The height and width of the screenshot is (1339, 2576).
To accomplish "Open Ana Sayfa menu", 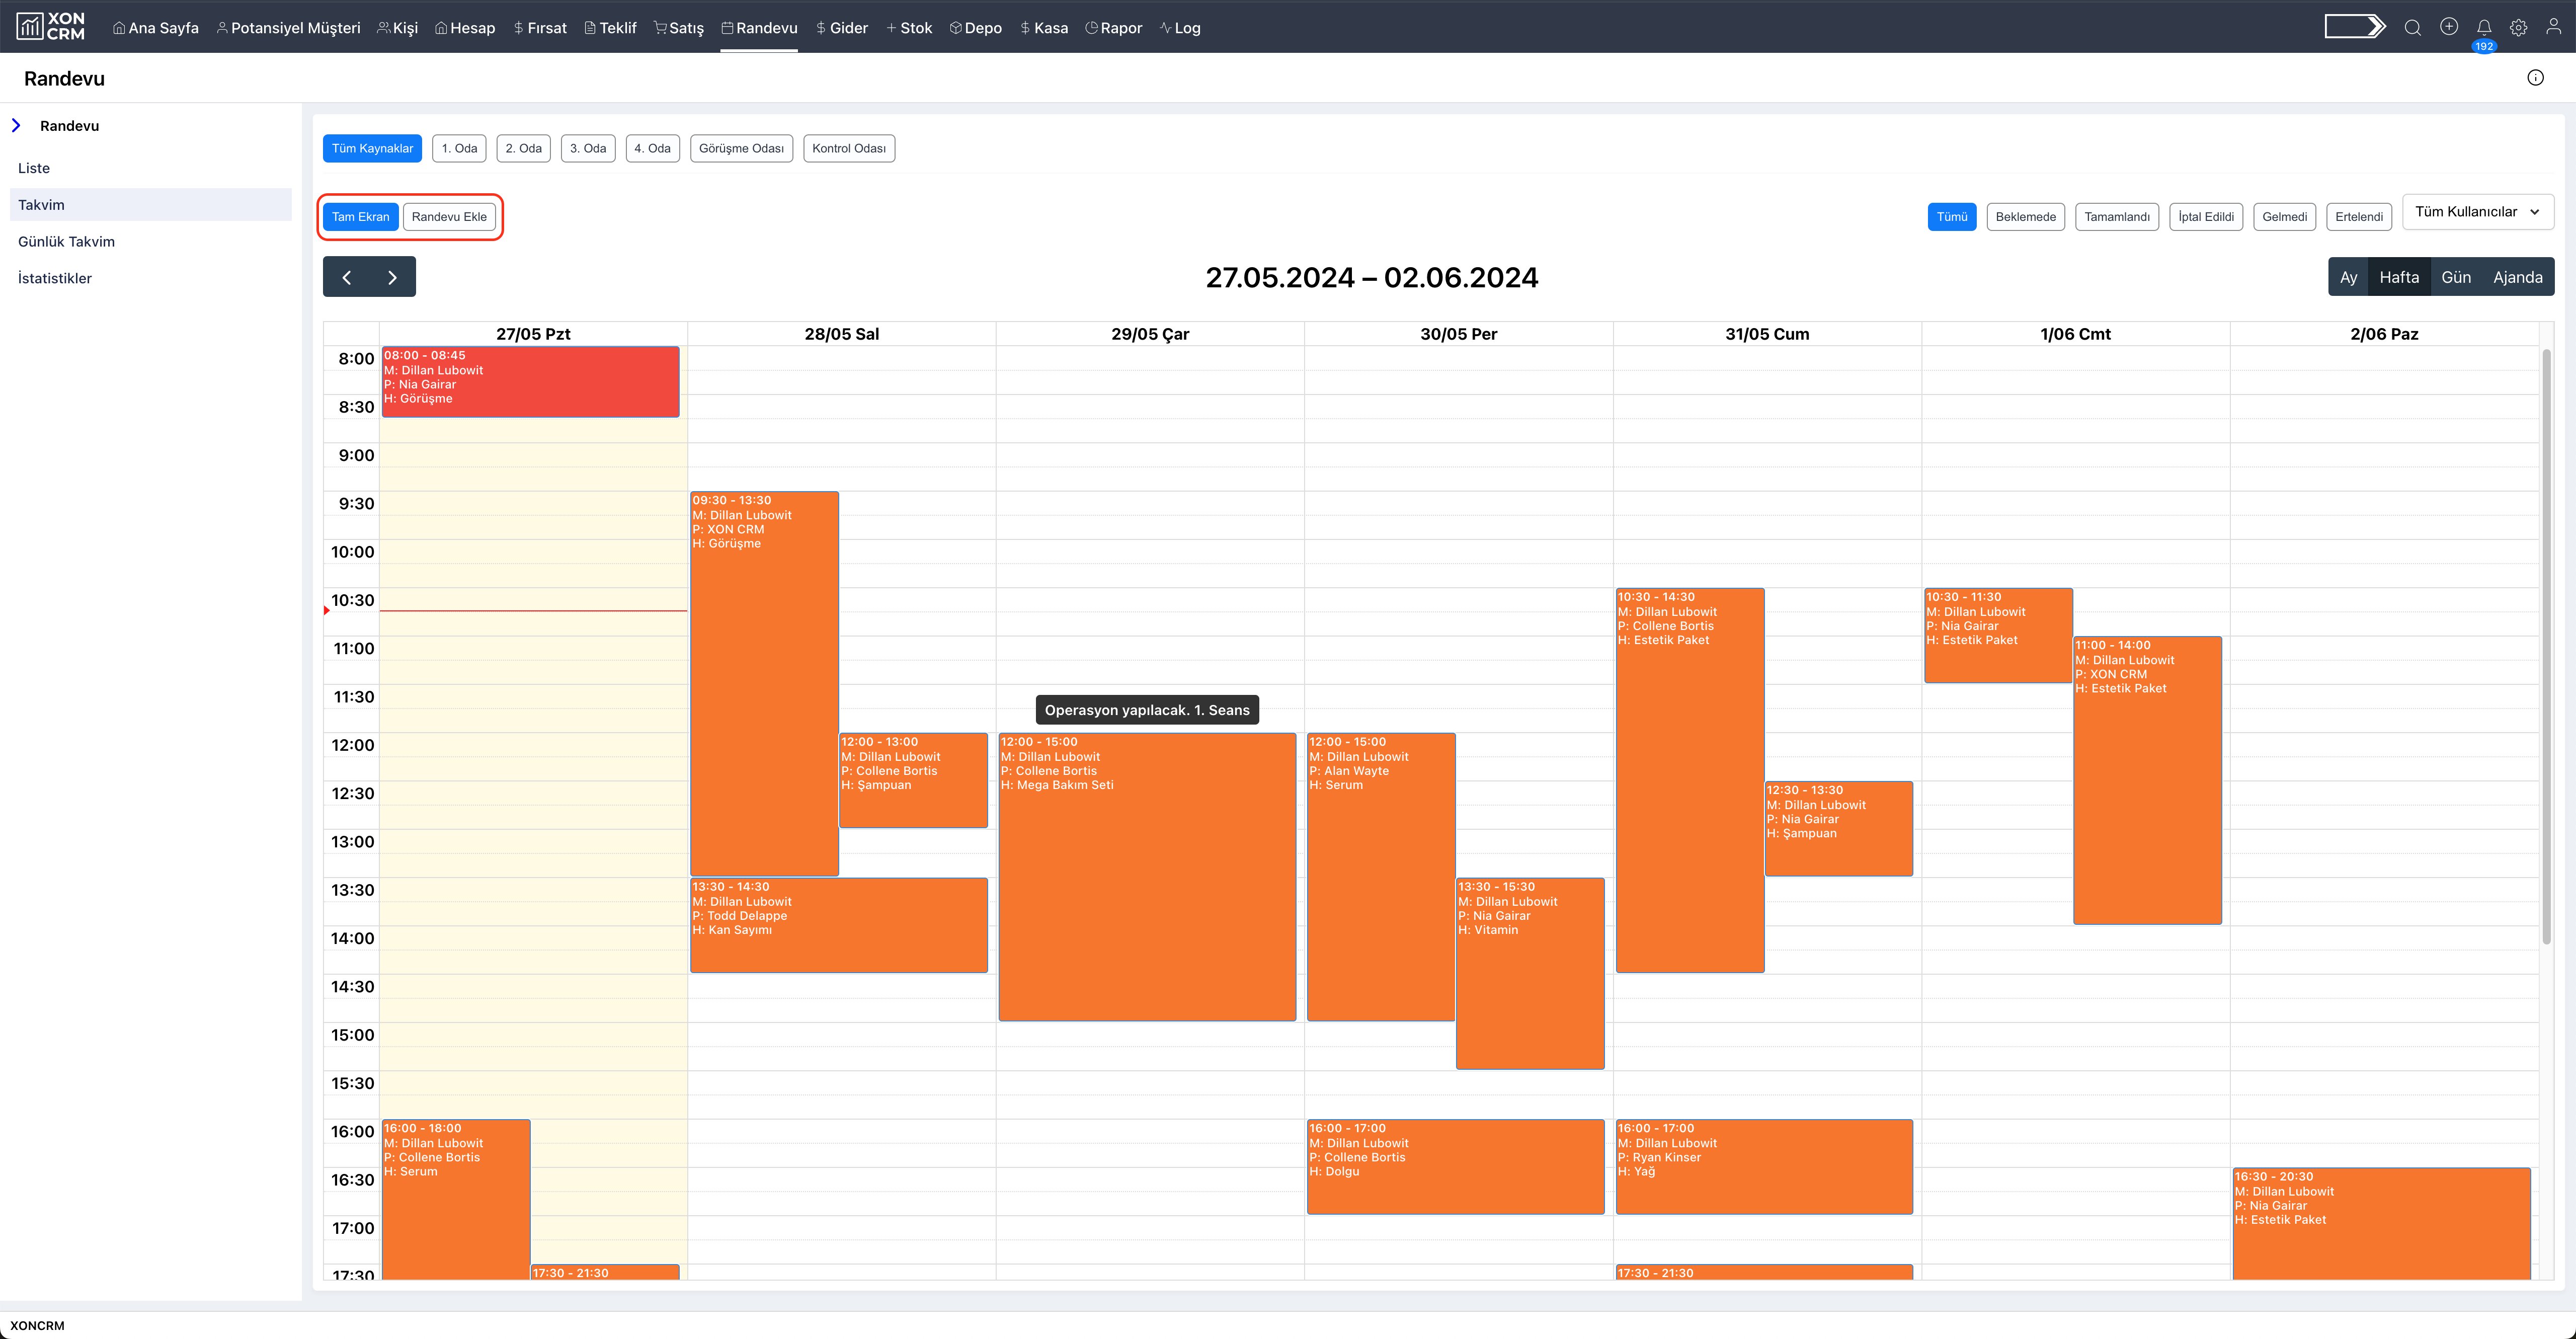I will [155, 28].
